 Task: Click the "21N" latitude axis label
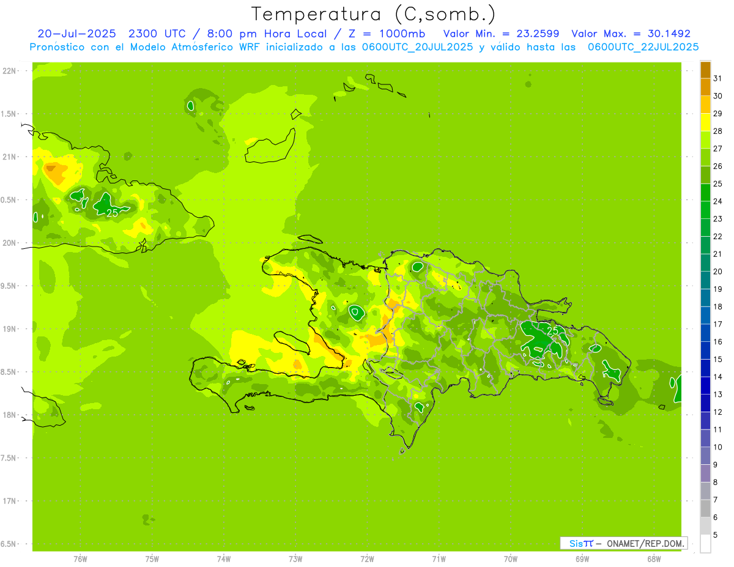click(x=9, y=157)
